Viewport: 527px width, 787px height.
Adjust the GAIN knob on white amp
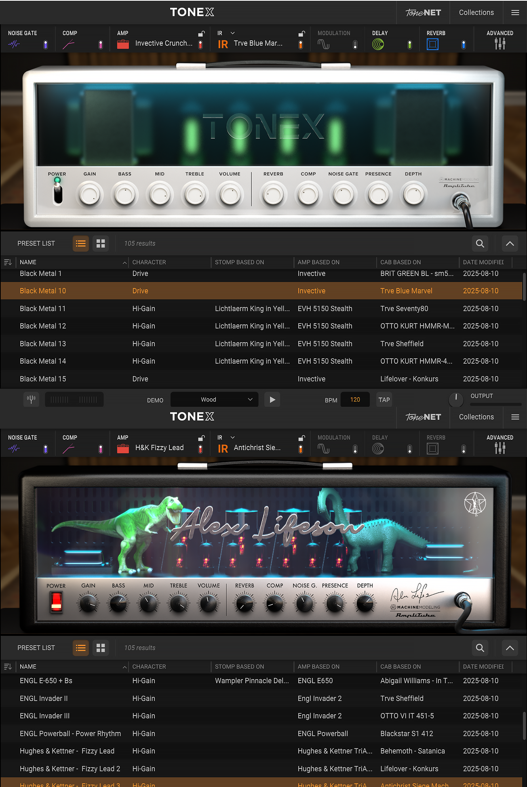[x=89, y=195]
